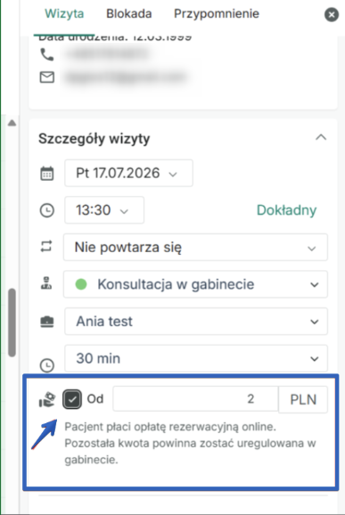The image size is (345, 515).
Task: Click the vertical scrollbar thumb
Action: (x=12, y=323)
